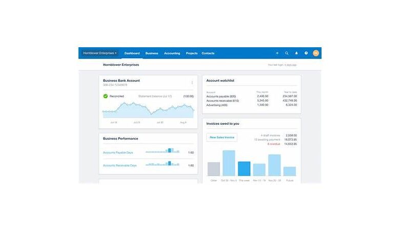Open Business Bank Account three-dot menu
Image resolution: width=400 pixels, height=231 pixels.
[192, 82]
